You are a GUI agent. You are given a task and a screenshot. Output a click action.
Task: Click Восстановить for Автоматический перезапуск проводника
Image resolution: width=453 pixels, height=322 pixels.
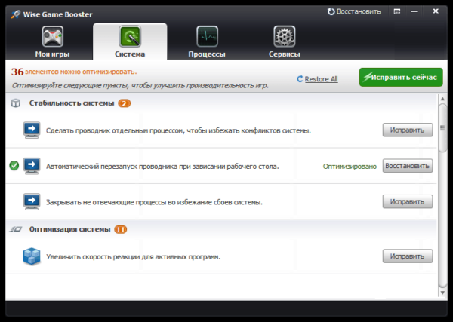click(408, 166)
